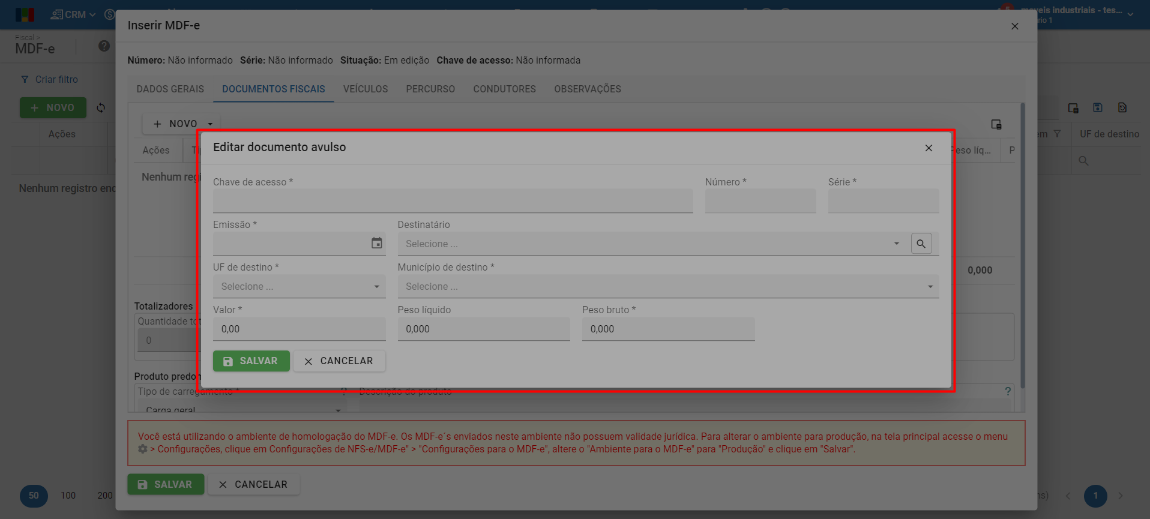Click the filter funnel icon in background column header
Screen dimensions: 1150x519
tap(1057, 134)
